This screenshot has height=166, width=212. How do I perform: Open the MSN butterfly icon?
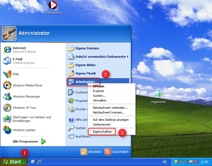point(8,74)
